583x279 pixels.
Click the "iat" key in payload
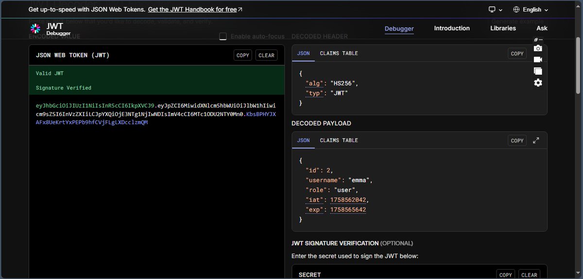coord(314,199)
